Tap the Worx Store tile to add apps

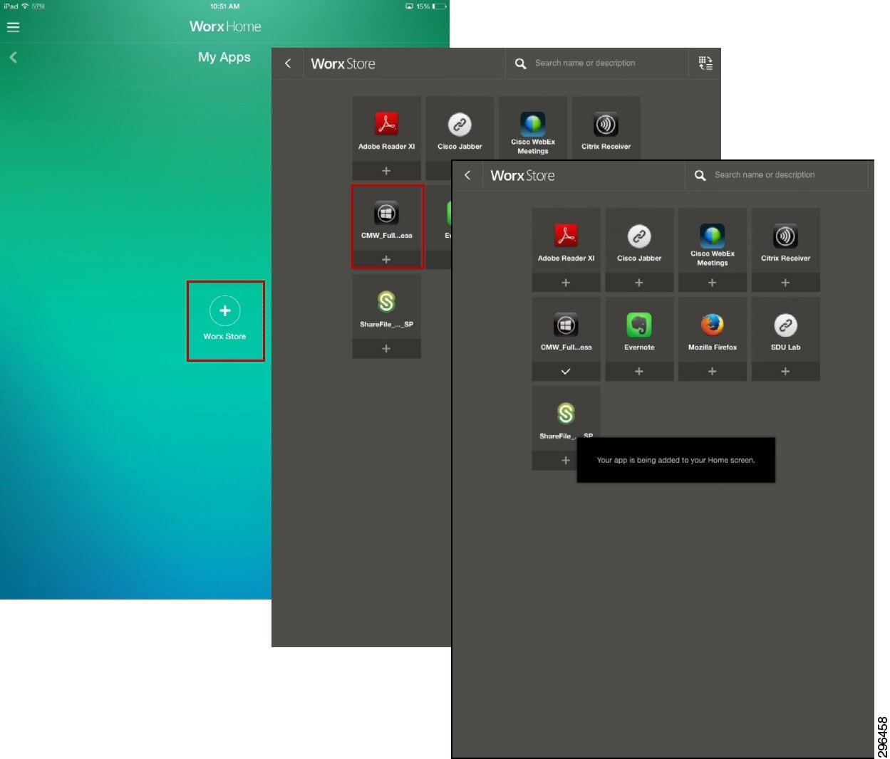click(x=225, y=320)
